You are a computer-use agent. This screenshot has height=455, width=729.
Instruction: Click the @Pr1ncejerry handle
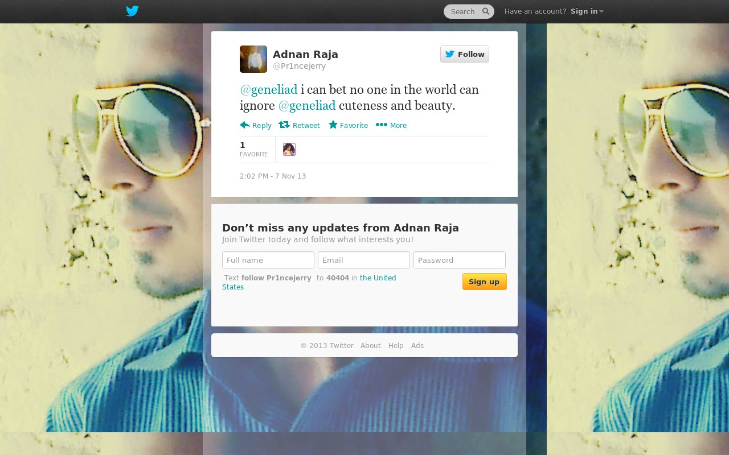tap(299, 66)
